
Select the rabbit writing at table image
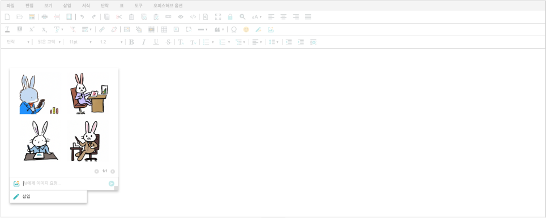pyautogui.click(x=40, y=141)
